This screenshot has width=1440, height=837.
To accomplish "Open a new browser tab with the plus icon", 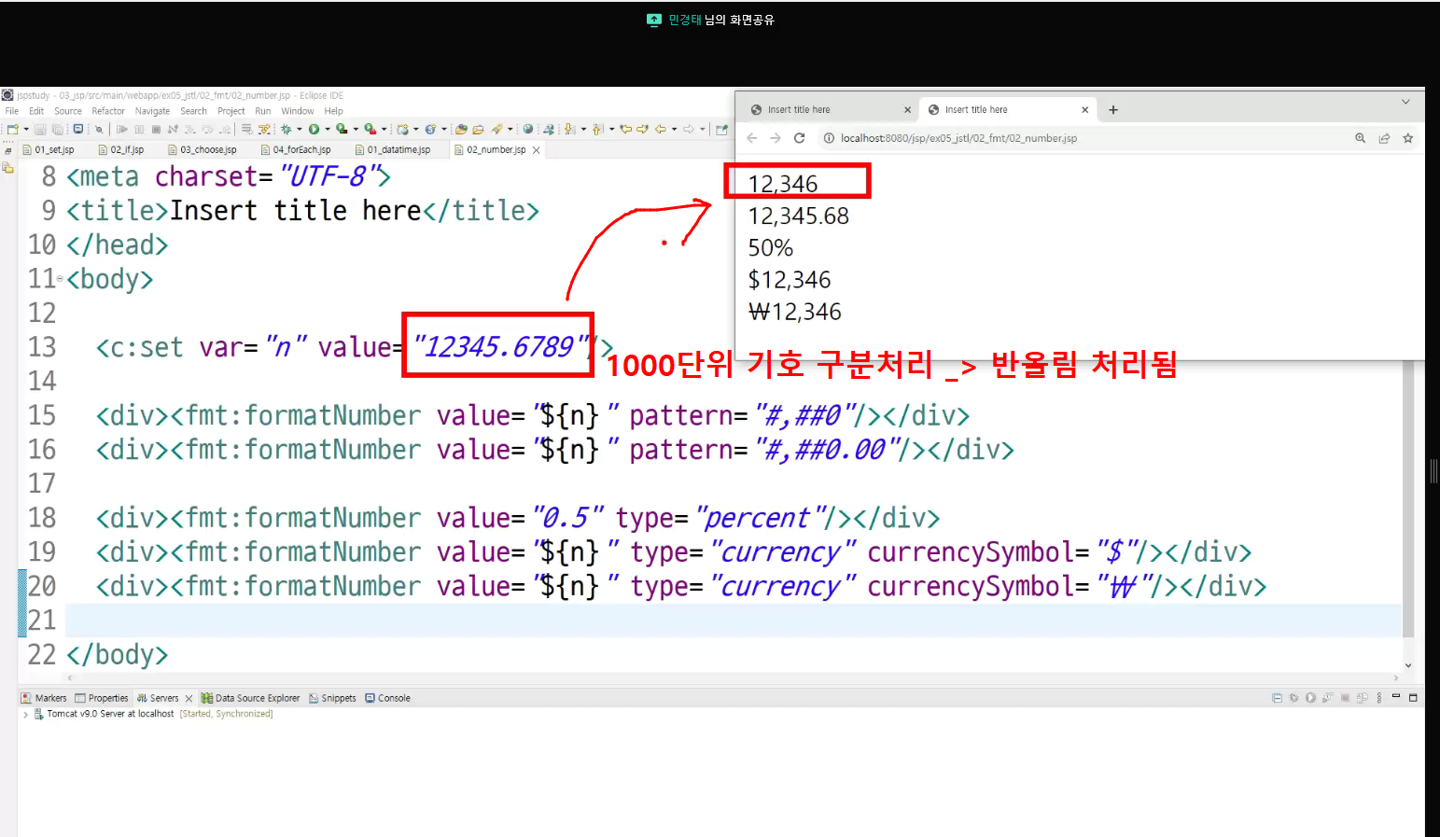I will tap(1113, 110).
